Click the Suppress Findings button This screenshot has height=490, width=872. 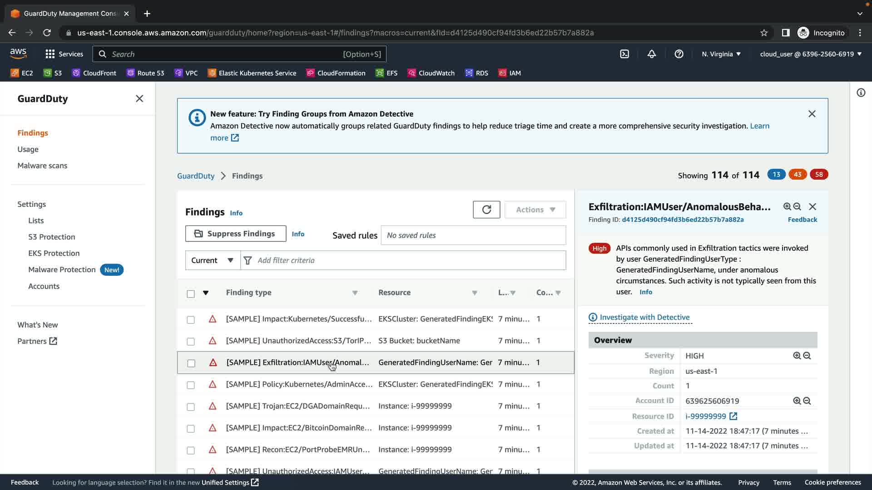pyautogui.click(x=235, y=234)
